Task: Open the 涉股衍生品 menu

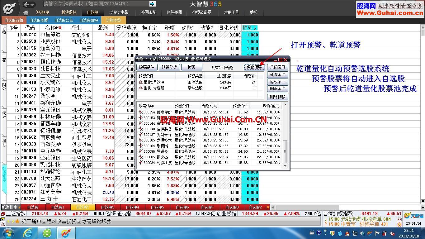Action: coord(119,12)
